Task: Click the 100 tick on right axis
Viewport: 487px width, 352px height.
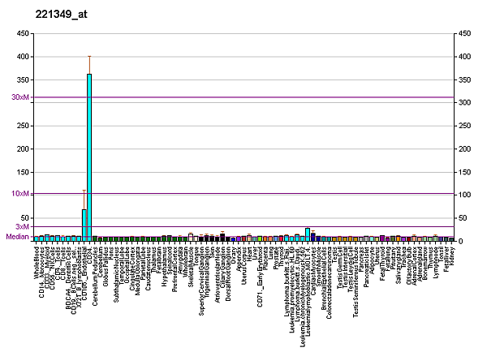Action: [465, 195]
